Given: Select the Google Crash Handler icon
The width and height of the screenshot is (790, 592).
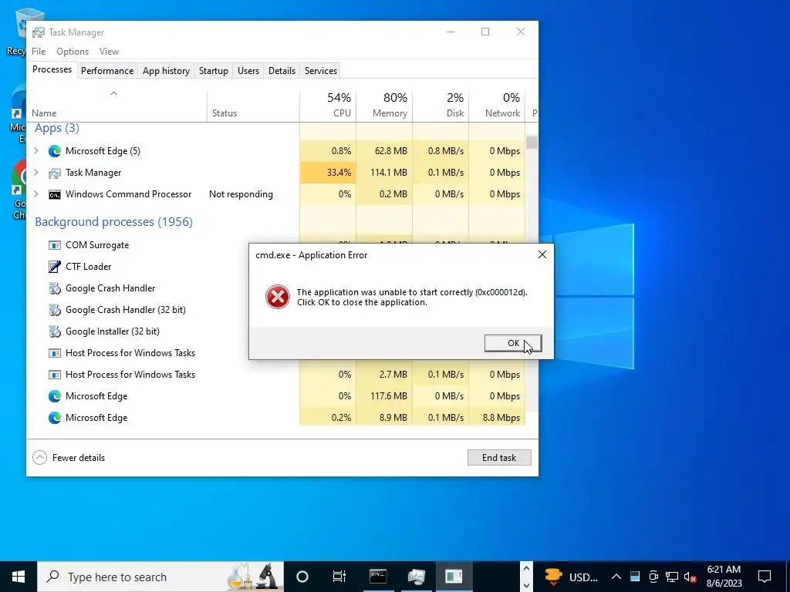Looking at the screenshot, I should point(55,288).
